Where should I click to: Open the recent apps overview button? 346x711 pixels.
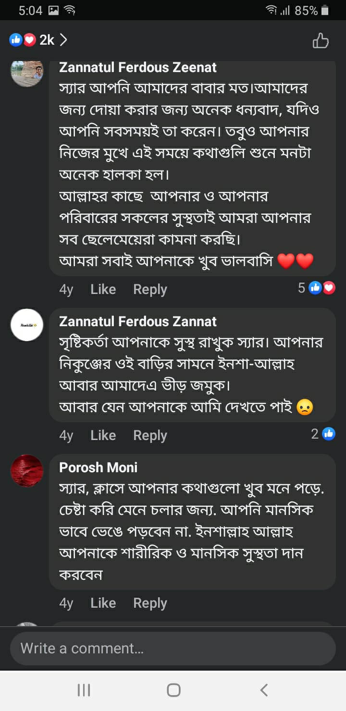coord(84,690)
